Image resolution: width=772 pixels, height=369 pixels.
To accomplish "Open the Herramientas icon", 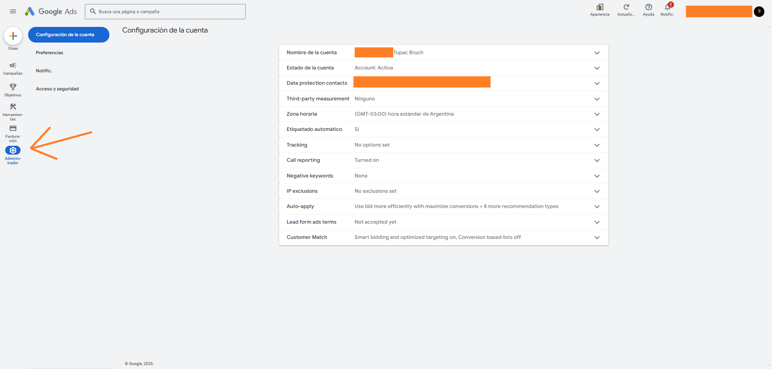I will tap(13, 107).
